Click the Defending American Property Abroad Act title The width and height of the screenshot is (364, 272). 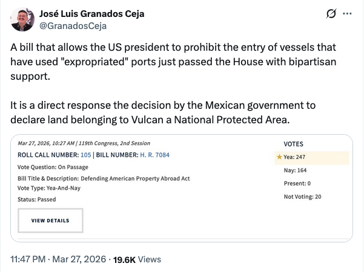[136, 178]
